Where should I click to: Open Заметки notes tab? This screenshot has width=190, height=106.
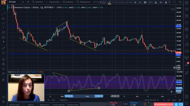coord(31,105)
